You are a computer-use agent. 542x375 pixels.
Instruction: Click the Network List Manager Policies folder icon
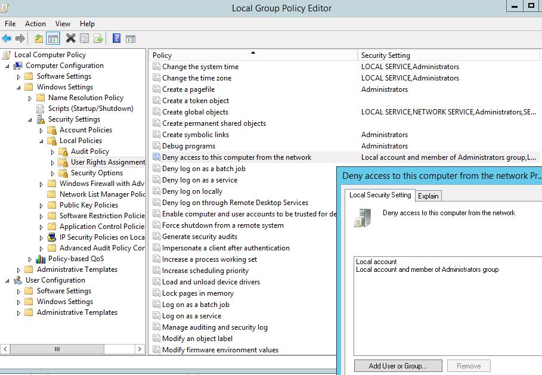click(52, 194)
